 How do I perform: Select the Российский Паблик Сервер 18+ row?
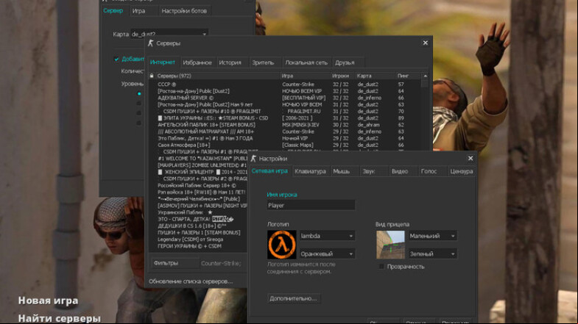pos(198,185)
